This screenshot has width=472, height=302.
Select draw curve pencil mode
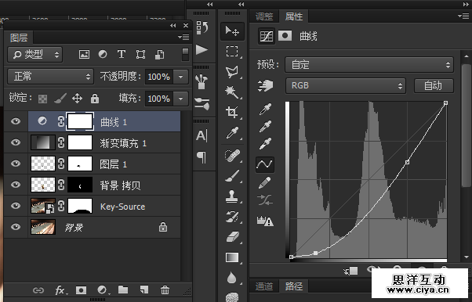(264, 182)
